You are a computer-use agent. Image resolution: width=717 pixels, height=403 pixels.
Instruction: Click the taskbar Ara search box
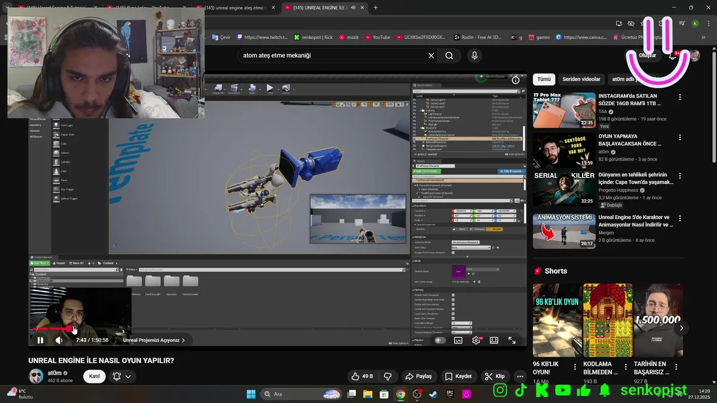(301, 394)
